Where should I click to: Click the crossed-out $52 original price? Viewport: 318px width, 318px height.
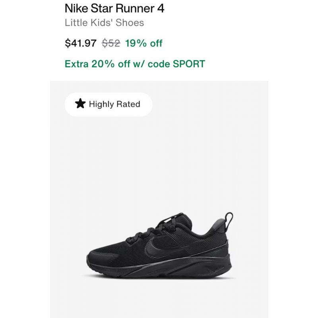[111, 43]
